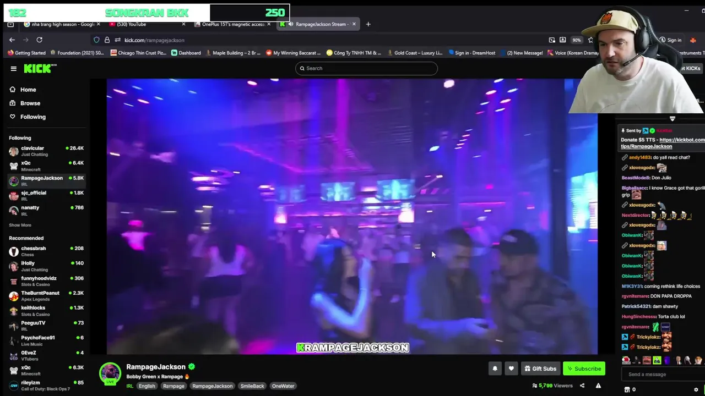The image size is (705, 396).
Task: Open the PsychoFace91 recommended channel
Action: tap(46, 340)
